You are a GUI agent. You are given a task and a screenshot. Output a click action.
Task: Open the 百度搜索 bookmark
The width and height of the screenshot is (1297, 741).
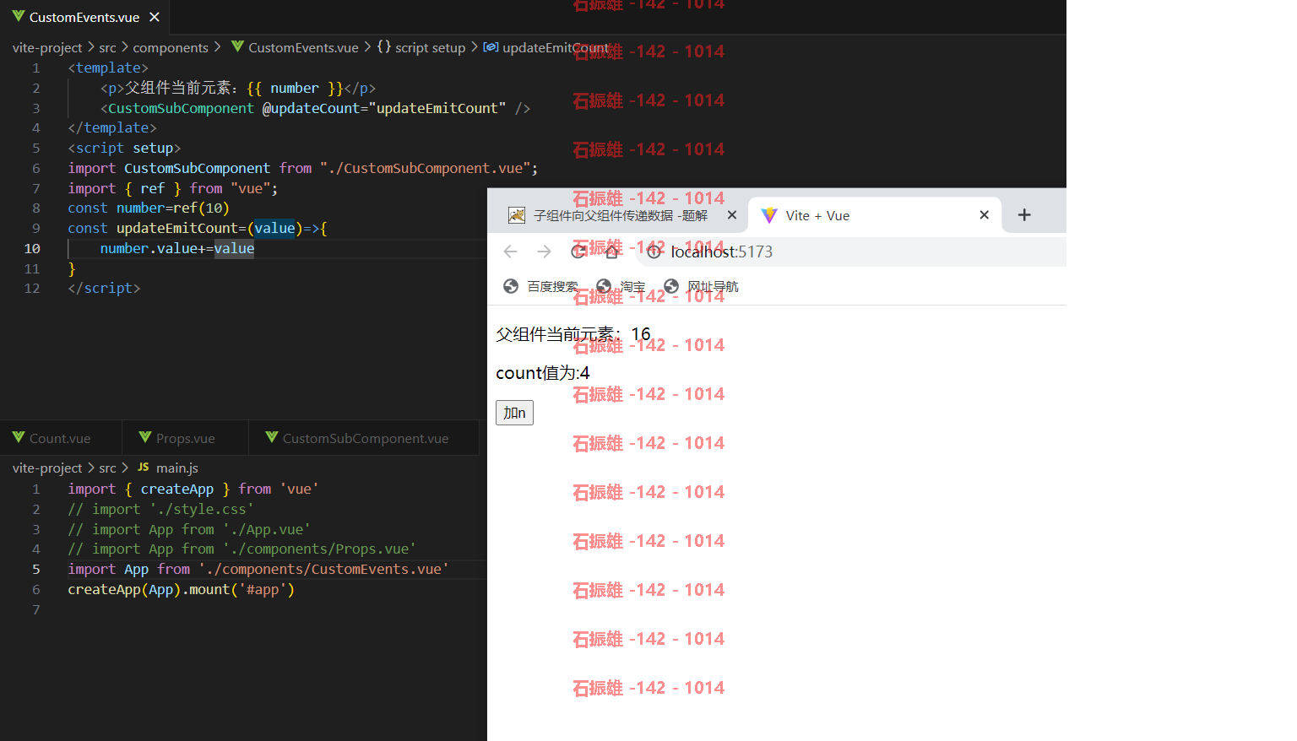[x=540, y=286]
